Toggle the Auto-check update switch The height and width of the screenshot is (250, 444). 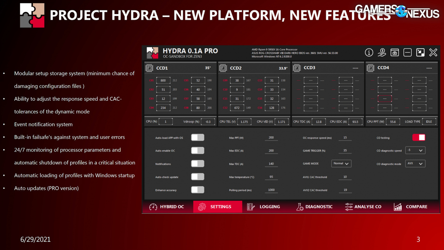click(198, 177)
